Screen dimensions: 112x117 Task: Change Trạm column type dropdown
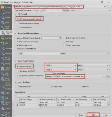click(28, 99)
